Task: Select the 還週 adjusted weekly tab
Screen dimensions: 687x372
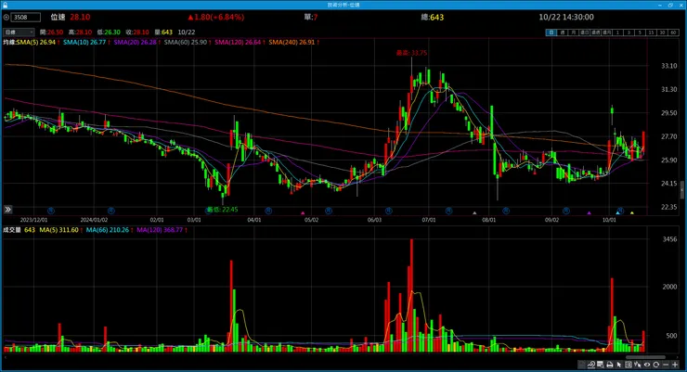Action: (x=595, y=32)
